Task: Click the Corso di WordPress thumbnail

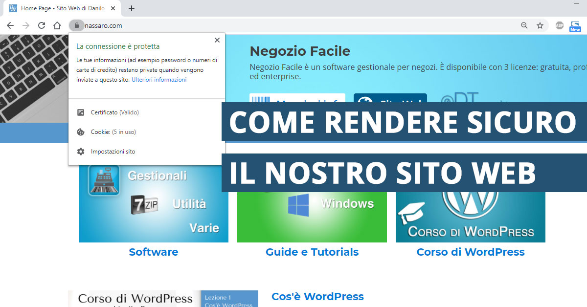Action: tap(471, 217)
